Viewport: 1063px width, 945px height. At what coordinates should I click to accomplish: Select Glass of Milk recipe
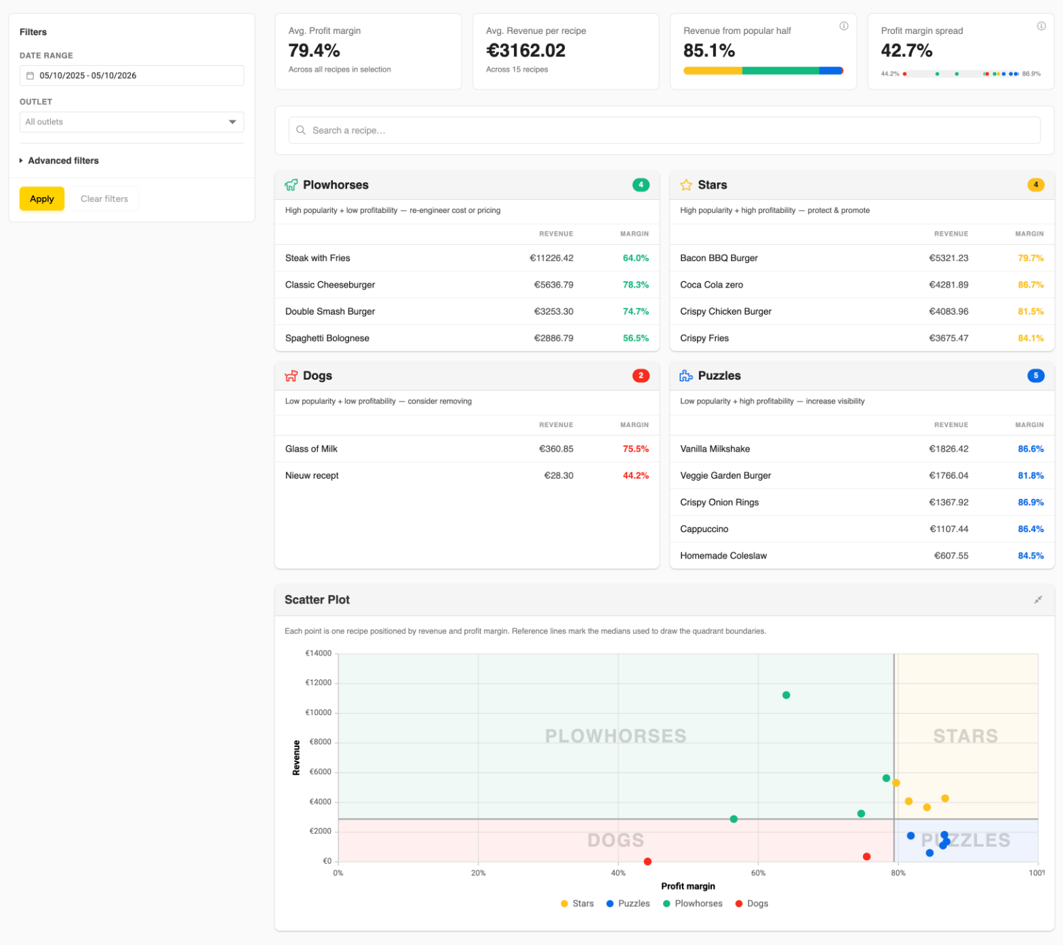click(x=467, y=449)
